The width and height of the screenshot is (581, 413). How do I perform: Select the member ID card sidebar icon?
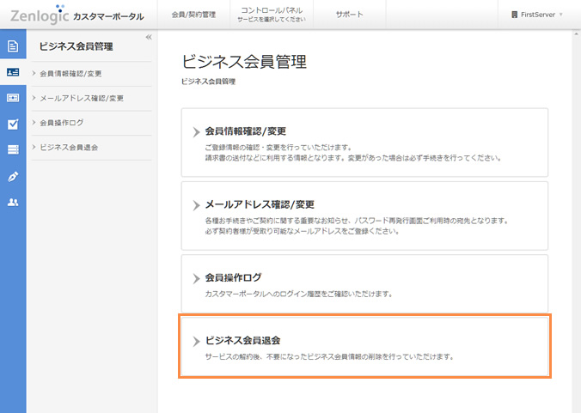(13, 73)
